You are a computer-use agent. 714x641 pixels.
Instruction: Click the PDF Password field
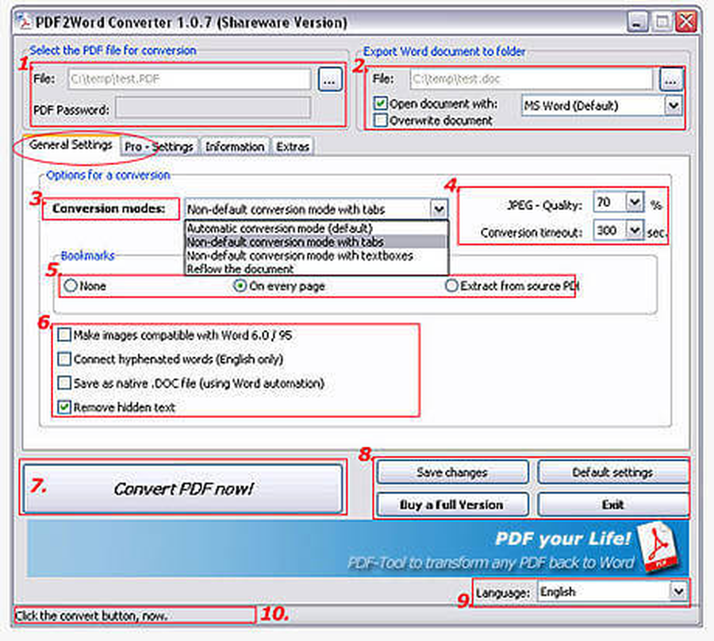coord(213,109)
